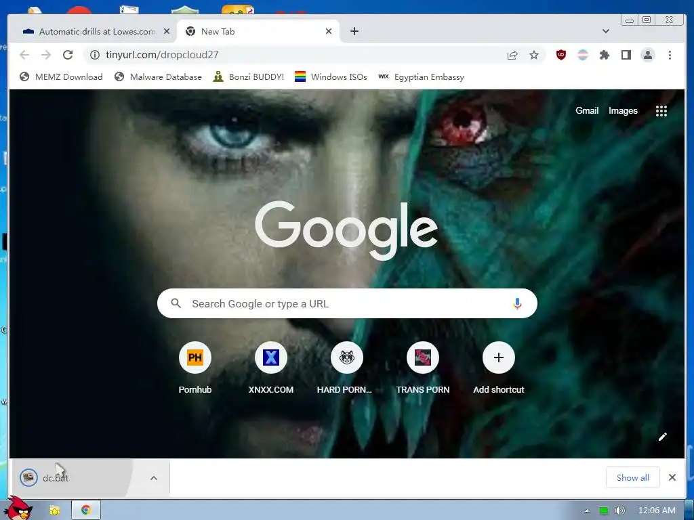Open a new tab with plus
Screen dimensions: 694x520
click(354, 31)
